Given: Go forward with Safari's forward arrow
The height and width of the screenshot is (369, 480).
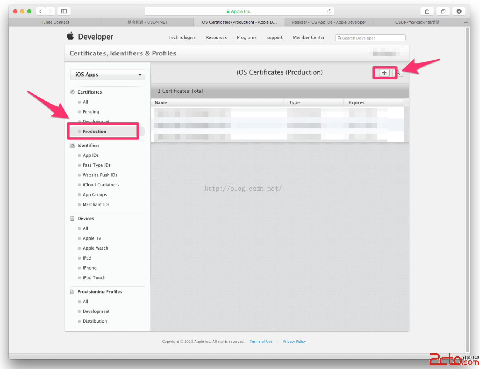Looking at the screenshot, I should (x=50, y=11).
